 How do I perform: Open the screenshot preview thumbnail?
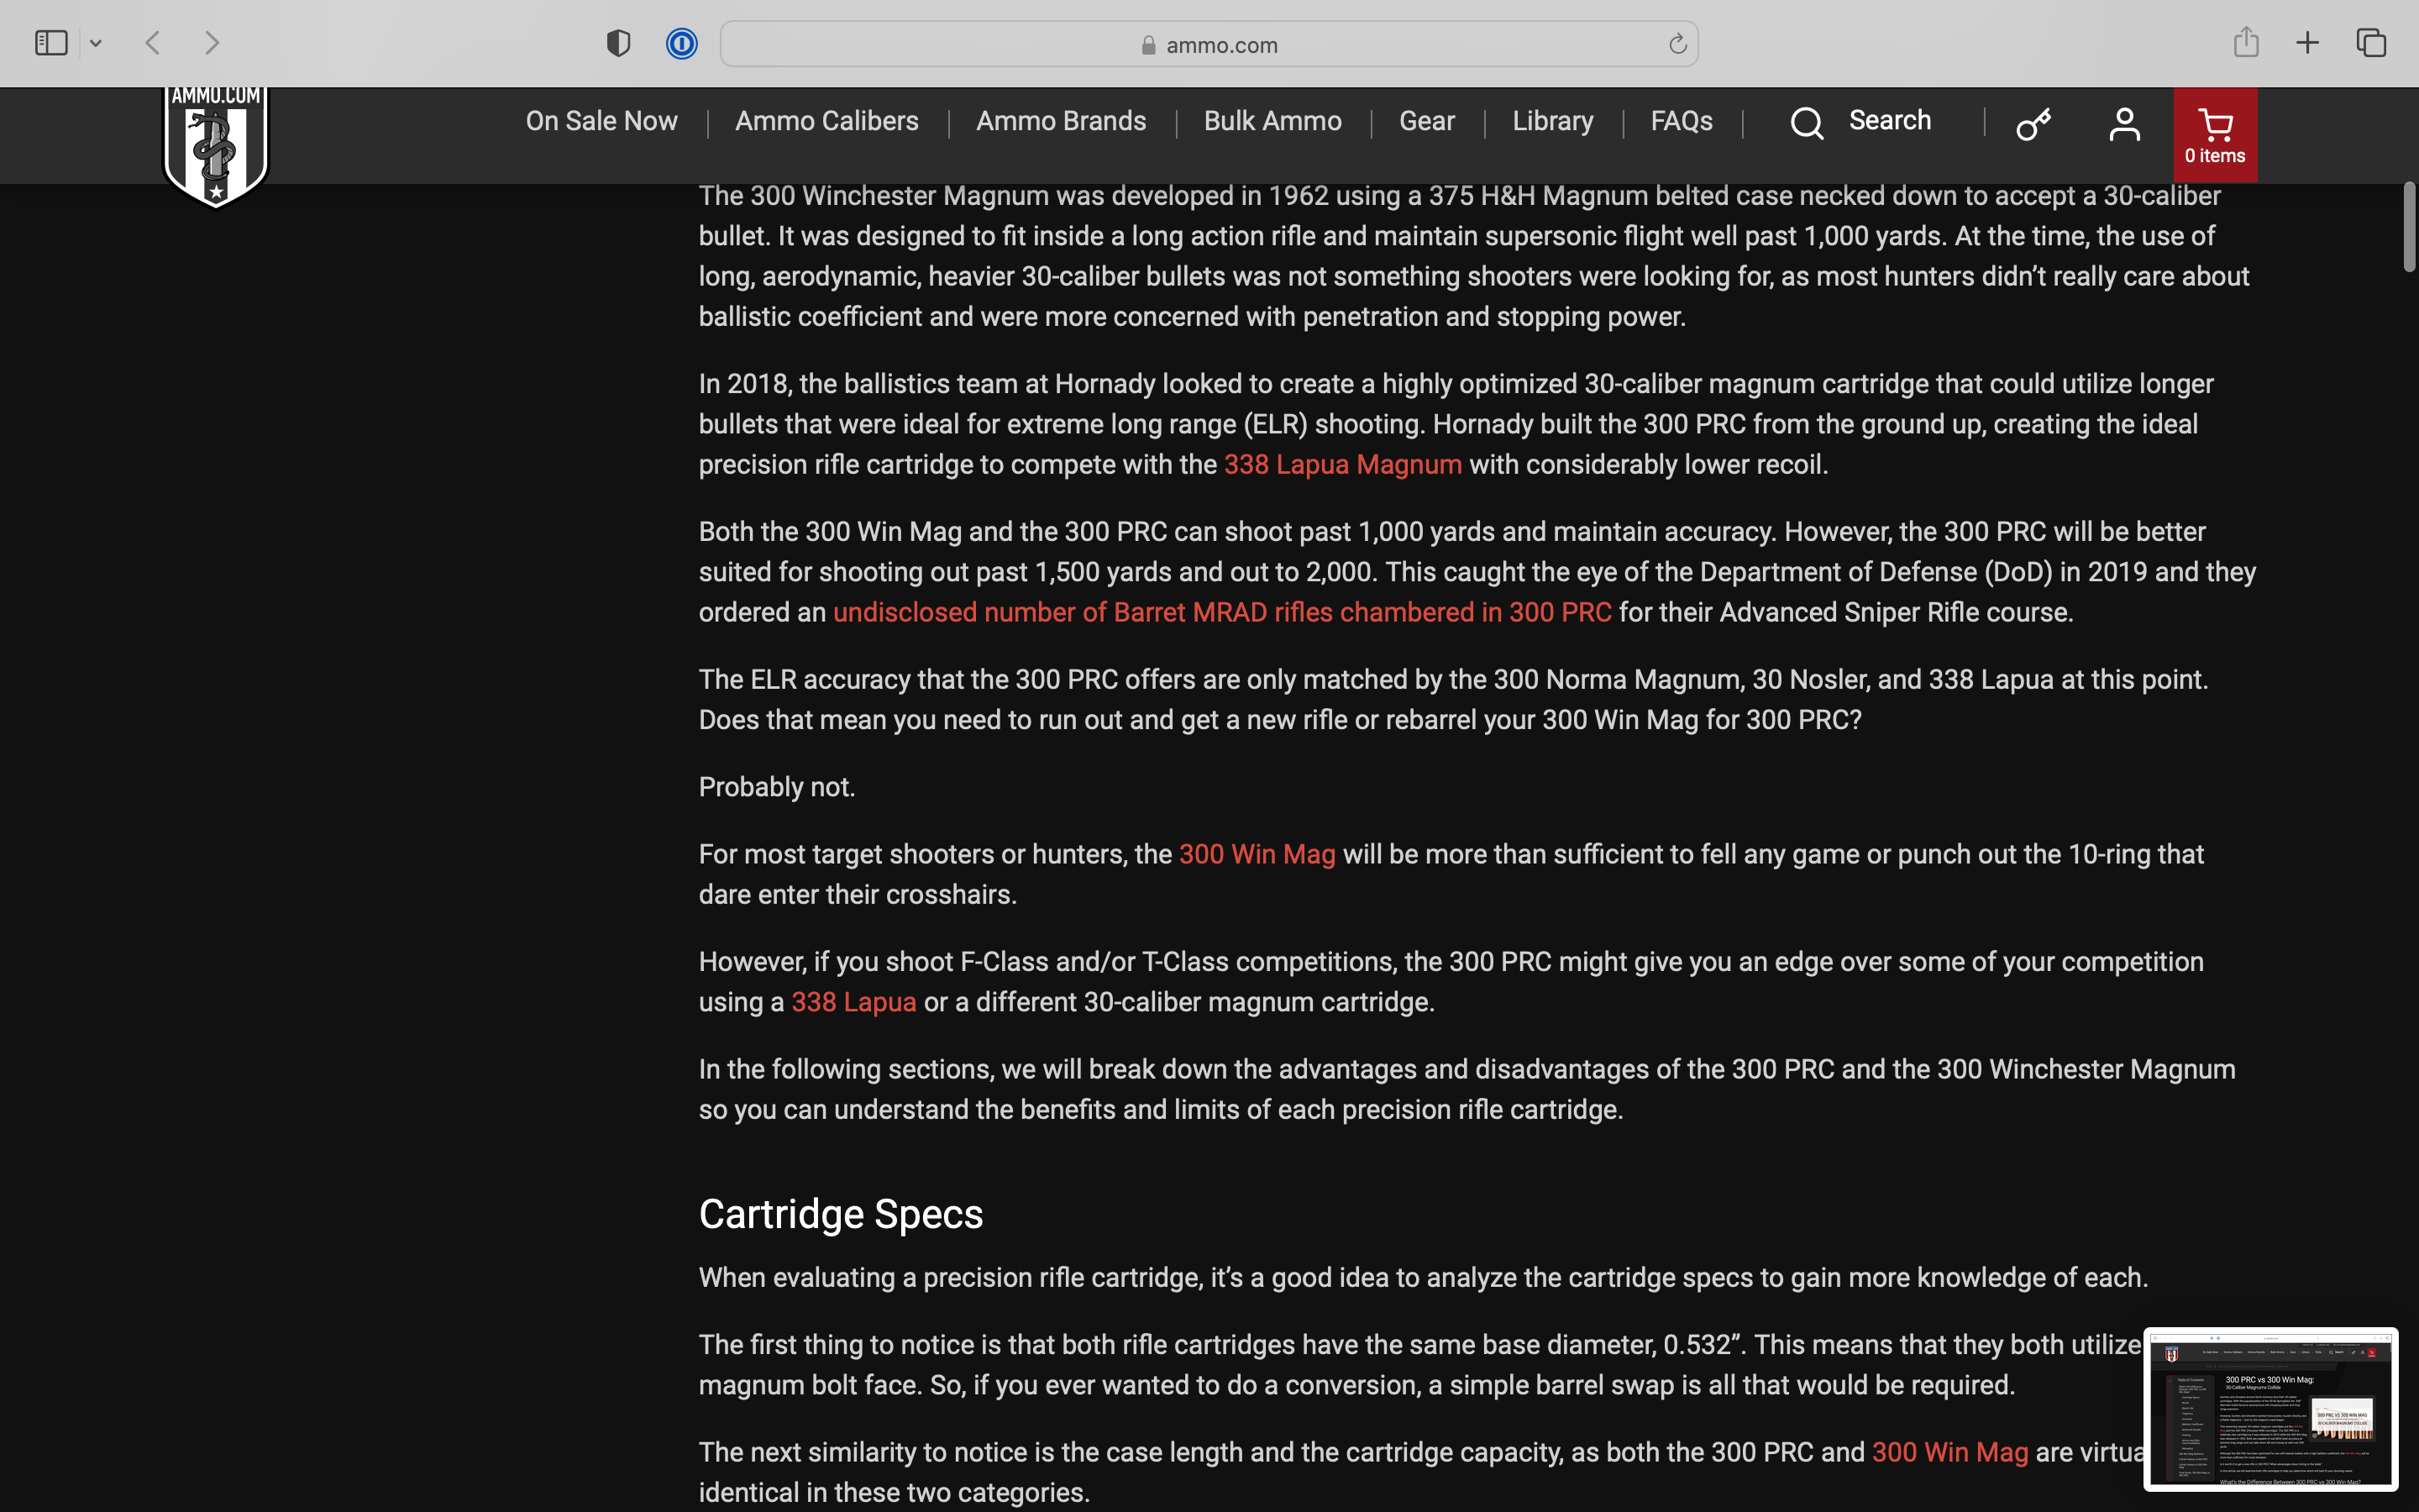pyautogui.click(x=2270, y=1409)
